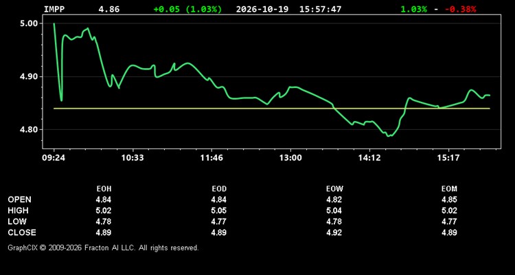
Task: Select the 13:00 time axis label
Action: pos(290,158)
